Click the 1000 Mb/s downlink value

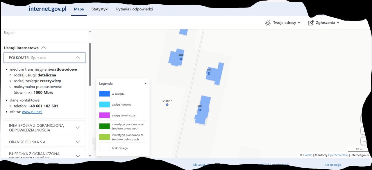(x=43, y=93)
